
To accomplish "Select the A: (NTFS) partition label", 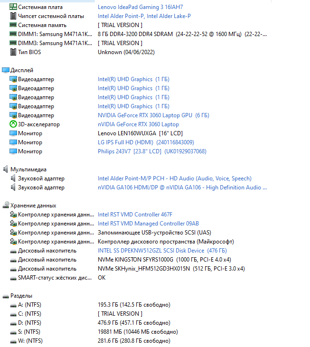I will coord(29,305).
